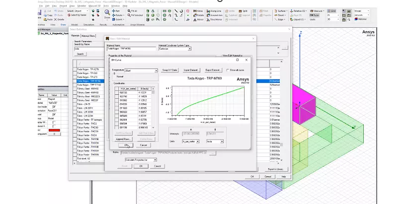
Task: Click Swap X/Y Data button
Action: tap(169, 70)
